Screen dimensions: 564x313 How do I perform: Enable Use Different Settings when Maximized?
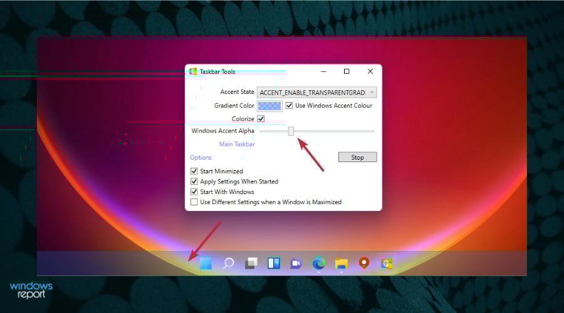(194, 202)
